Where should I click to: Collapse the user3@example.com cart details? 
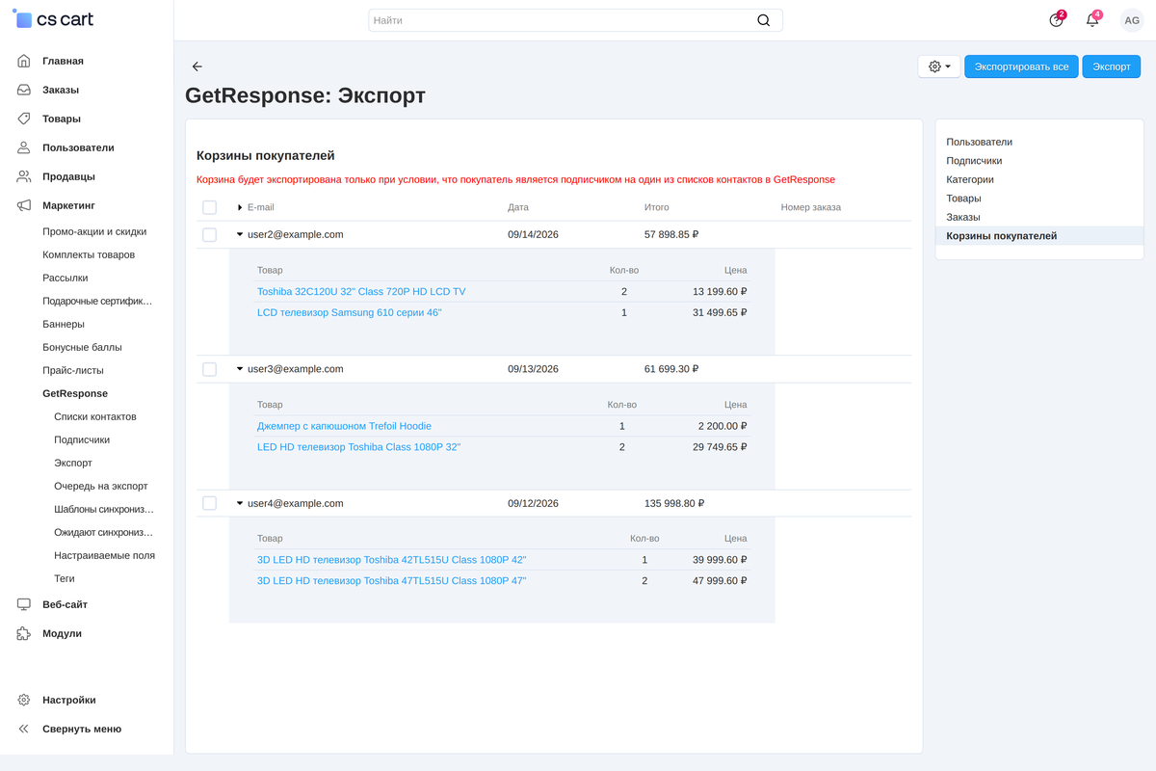[240, 369]
